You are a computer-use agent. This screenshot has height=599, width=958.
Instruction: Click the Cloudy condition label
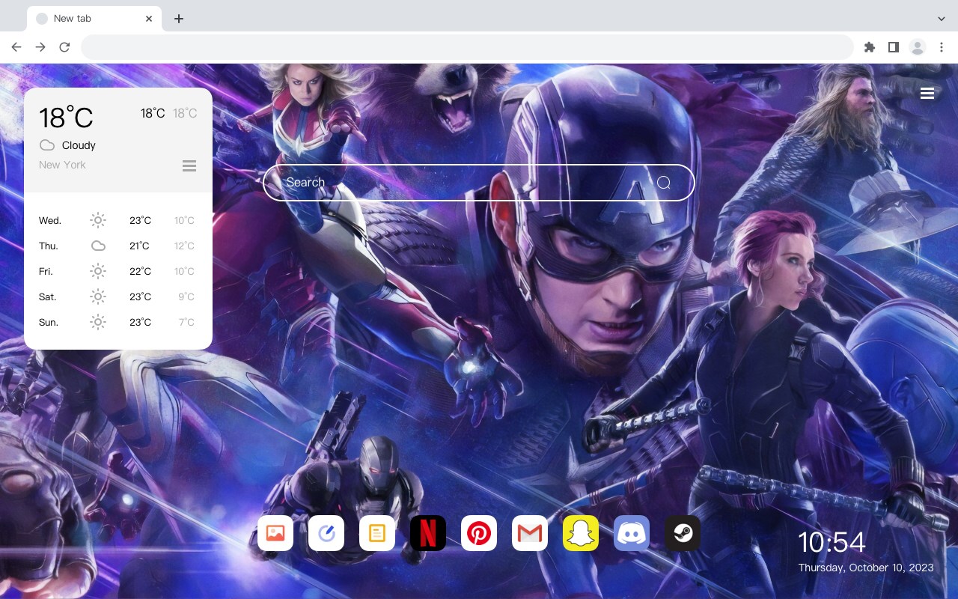coord(79,145)
